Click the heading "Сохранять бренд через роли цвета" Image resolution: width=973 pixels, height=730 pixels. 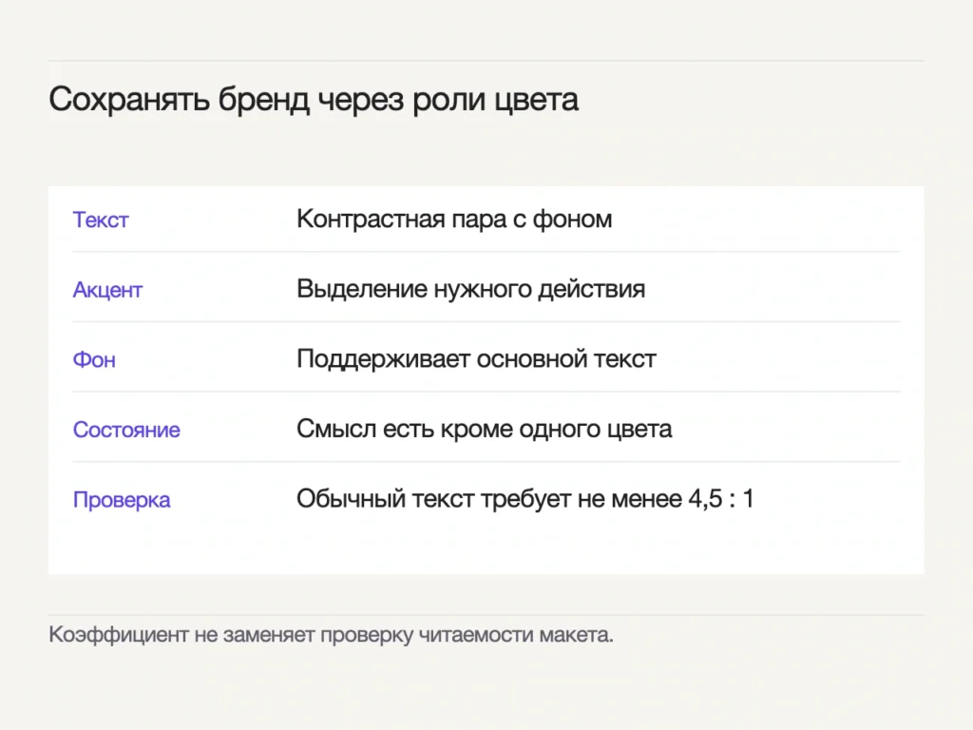pos(314,99)
